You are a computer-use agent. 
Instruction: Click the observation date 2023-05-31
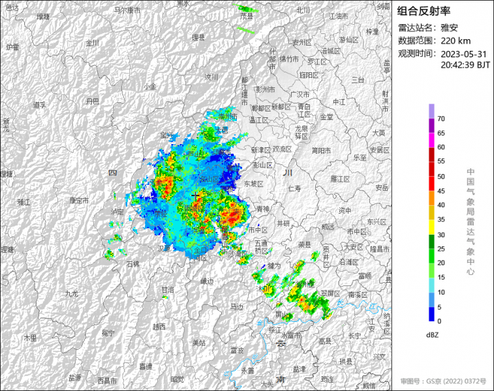click(x=463, y=53)
